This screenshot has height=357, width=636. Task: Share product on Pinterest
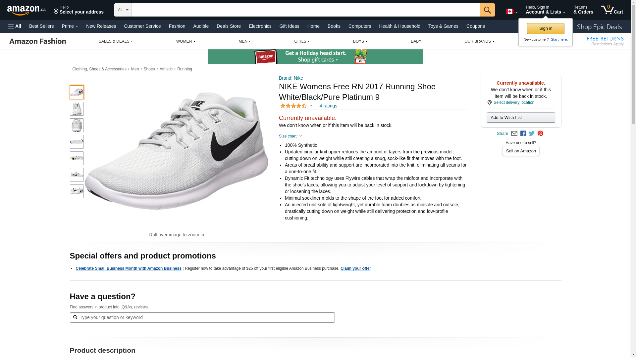click(x=540, y=134)
